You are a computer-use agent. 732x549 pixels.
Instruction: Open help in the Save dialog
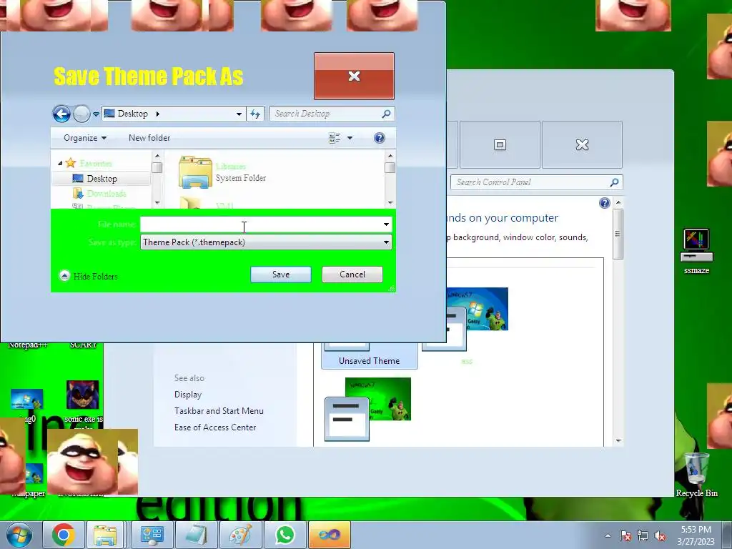[380, 138]
